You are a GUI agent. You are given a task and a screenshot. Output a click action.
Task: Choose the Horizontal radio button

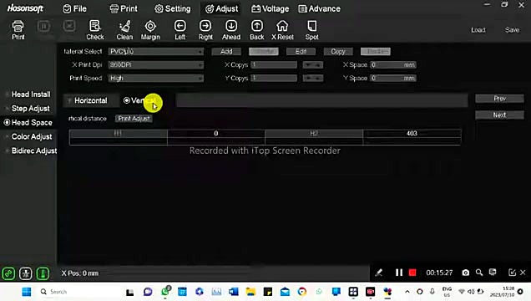click(x=87, y=100)
